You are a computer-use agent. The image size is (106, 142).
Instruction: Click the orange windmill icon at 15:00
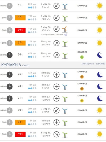pyautogui.click(x=65, y=29)
